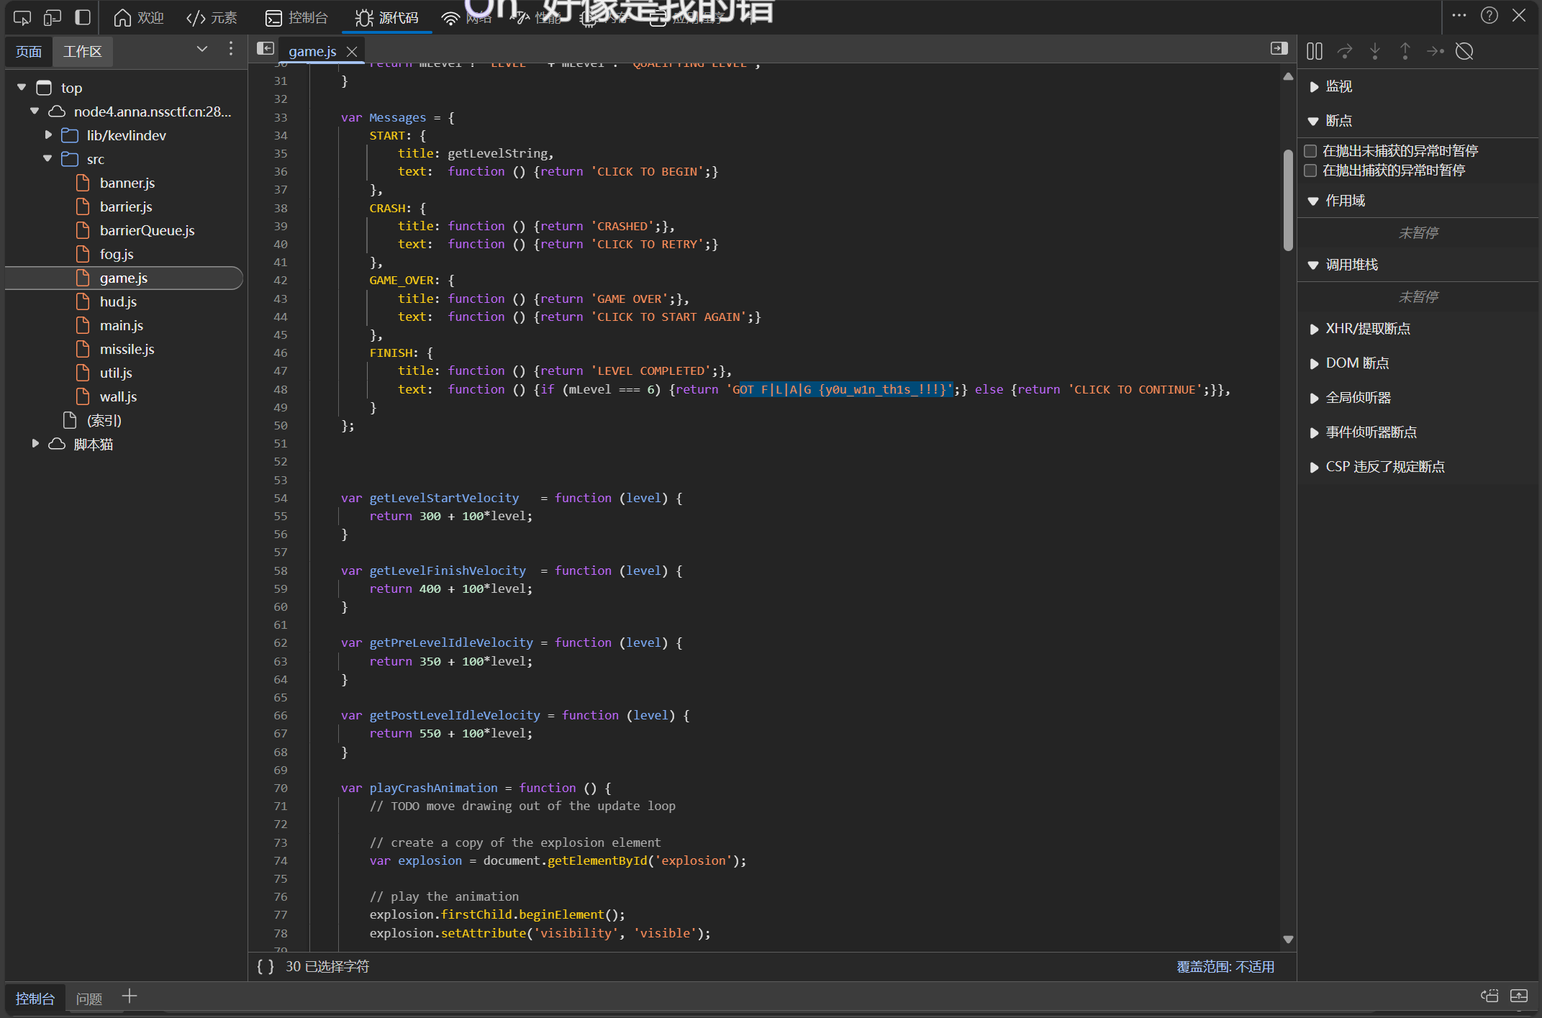This screenshot has height=1018, width=1542.
Task: Click the 覆盖范围 coverage link
Action: [1225, 966]
